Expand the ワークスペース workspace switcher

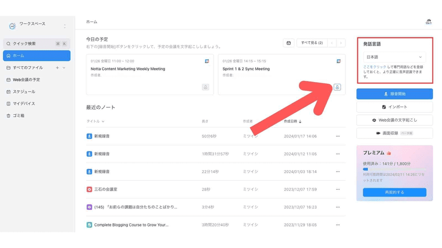tap(64, 26)
